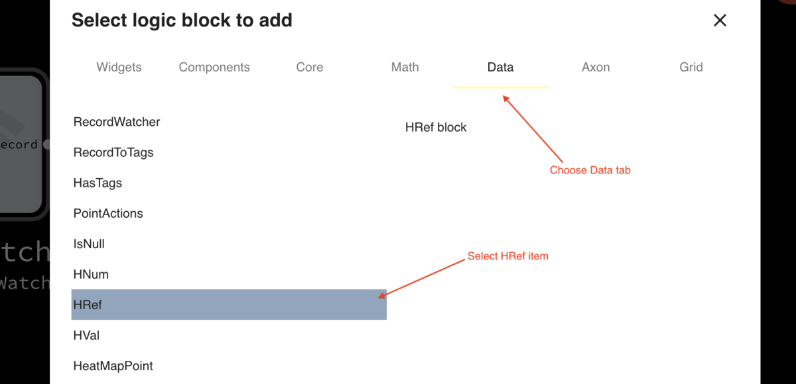This screenshot has height=384, width=796.
Task: Click the IsNull block entry
Action: tap(229, 244)
